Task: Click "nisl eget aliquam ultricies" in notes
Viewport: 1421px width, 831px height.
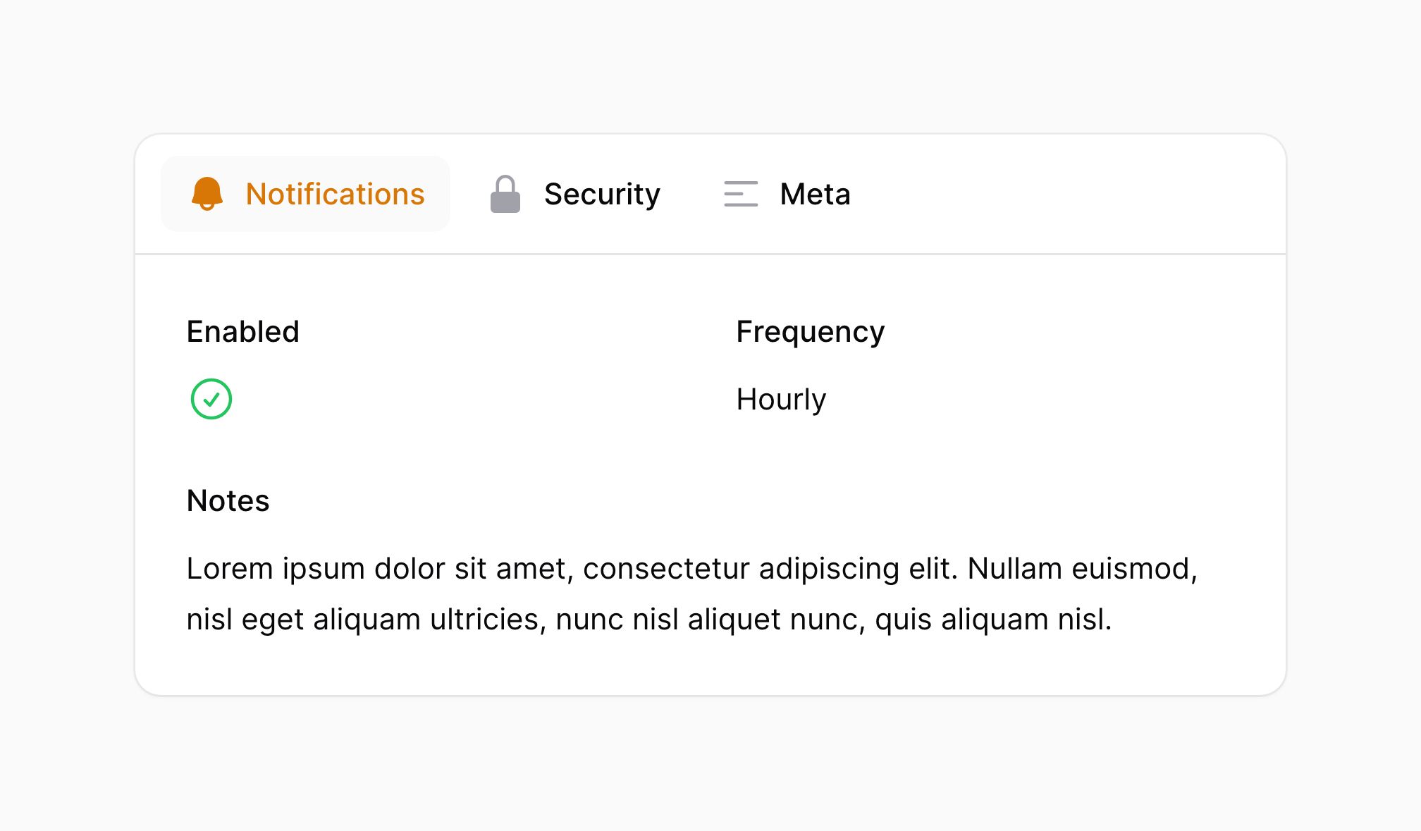Action: [x=367, y=620]
